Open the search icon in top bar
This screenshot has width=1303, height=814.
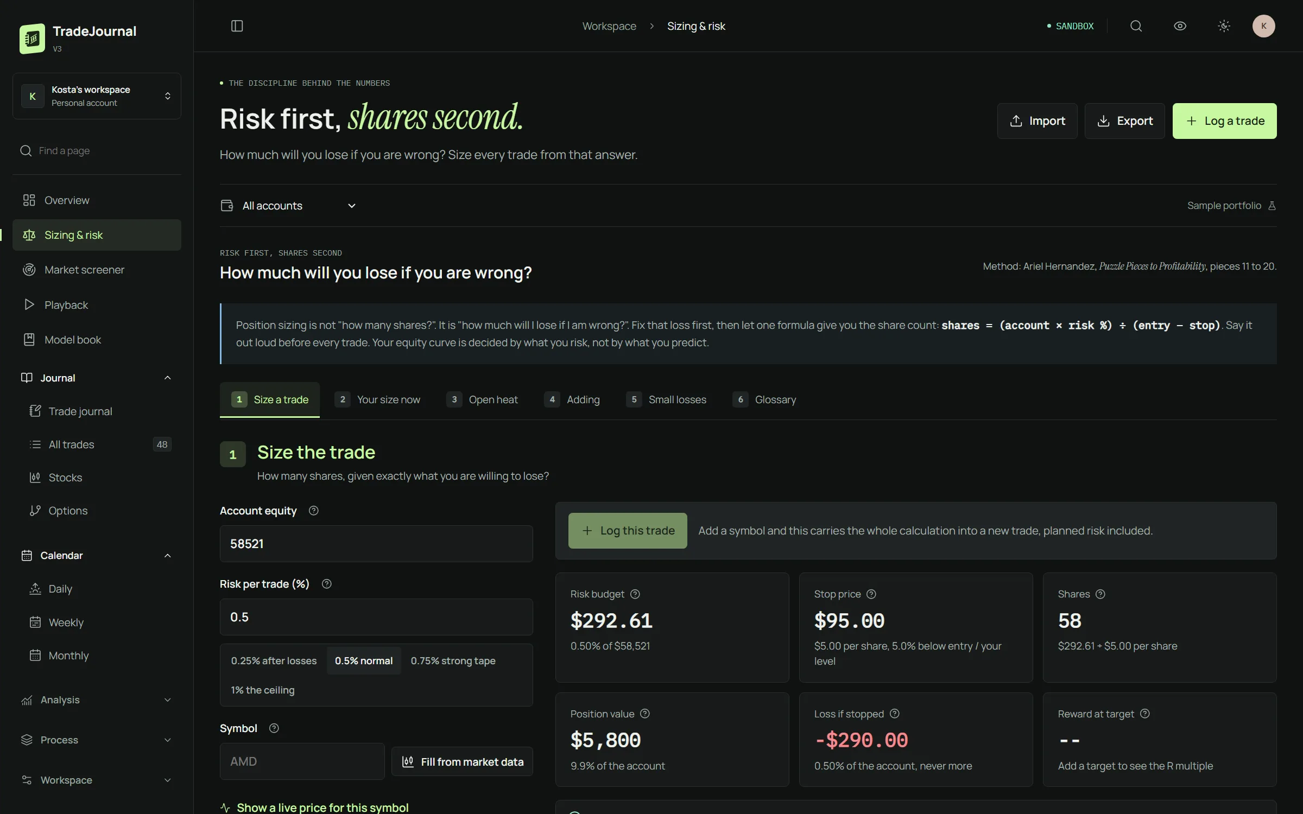tap(1136, 26)
